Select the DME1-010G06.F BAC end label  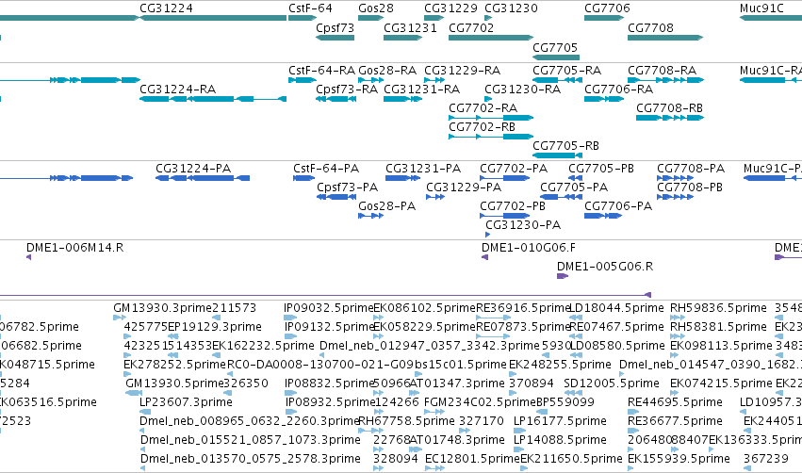tap(529, 248)
